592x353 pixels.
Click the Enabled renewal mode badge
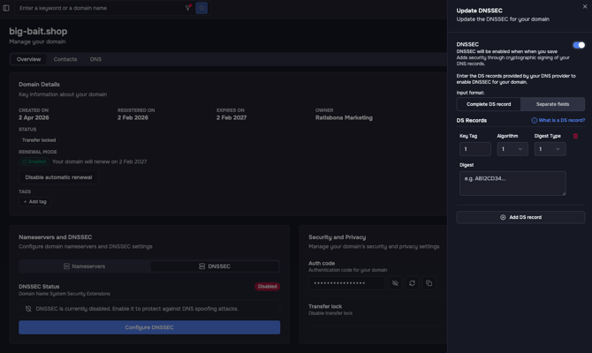pos(34,161)
